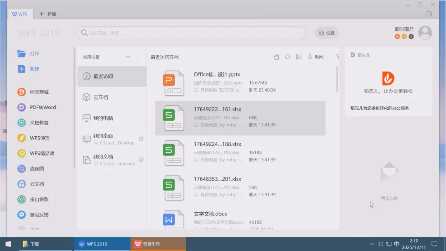Screen dimensions: 446x251
Task: Sort documents by 时间
Action: [316, 57]
